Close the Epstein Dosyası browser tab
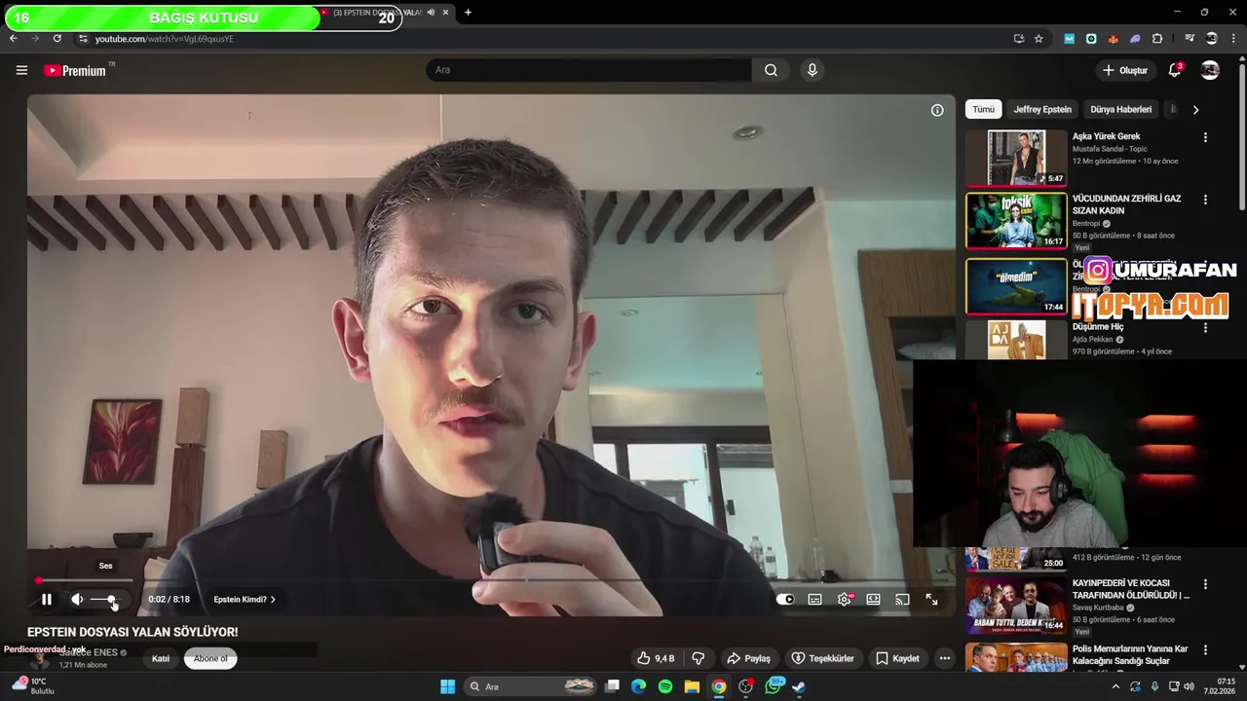This screenshot has width=1247, height=701. [445, 13]
